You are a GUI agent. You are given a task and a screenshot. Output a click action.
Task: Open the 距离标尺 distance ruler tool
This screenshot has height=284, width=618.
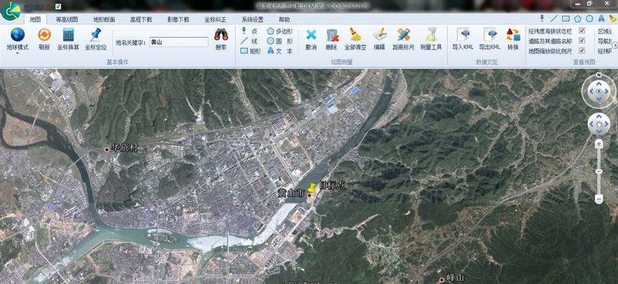click(402, 38)
